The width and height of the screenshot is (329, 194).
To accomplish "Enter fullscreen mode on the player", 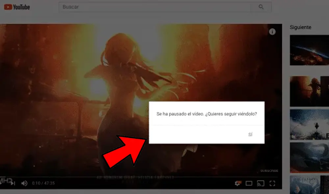I will (x=272, y=183).
